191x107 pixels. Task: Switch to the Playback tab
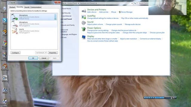(12, 7)
